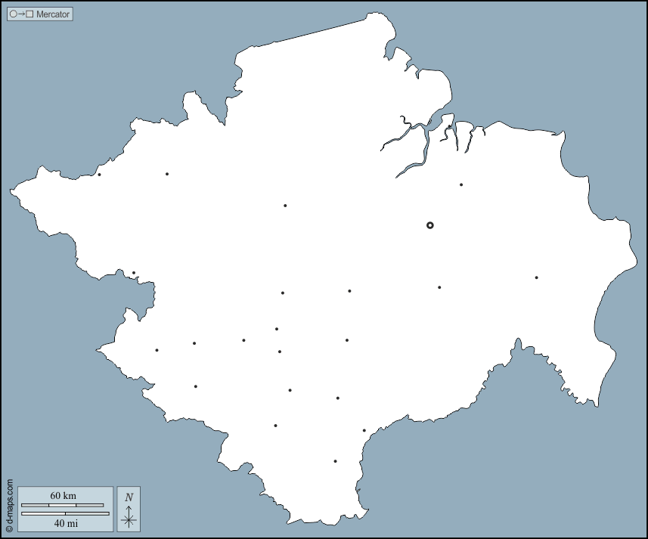Click the letter N above the compass
Viewport: 648px width, 539px height.
pyautogui.click(x=129, y=497)
